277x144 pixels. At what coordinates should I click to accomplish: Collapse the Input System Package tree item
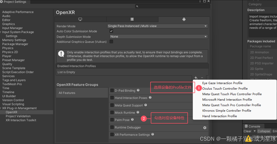pyautogui.click(x=1, y=32)
